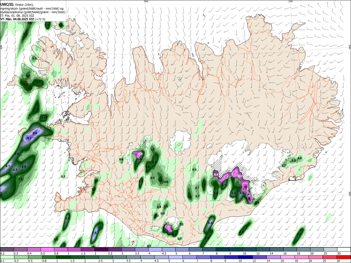Screen dimensions: 351x263
Task: Click the '15W' longitude label
Action: (290, 1)
